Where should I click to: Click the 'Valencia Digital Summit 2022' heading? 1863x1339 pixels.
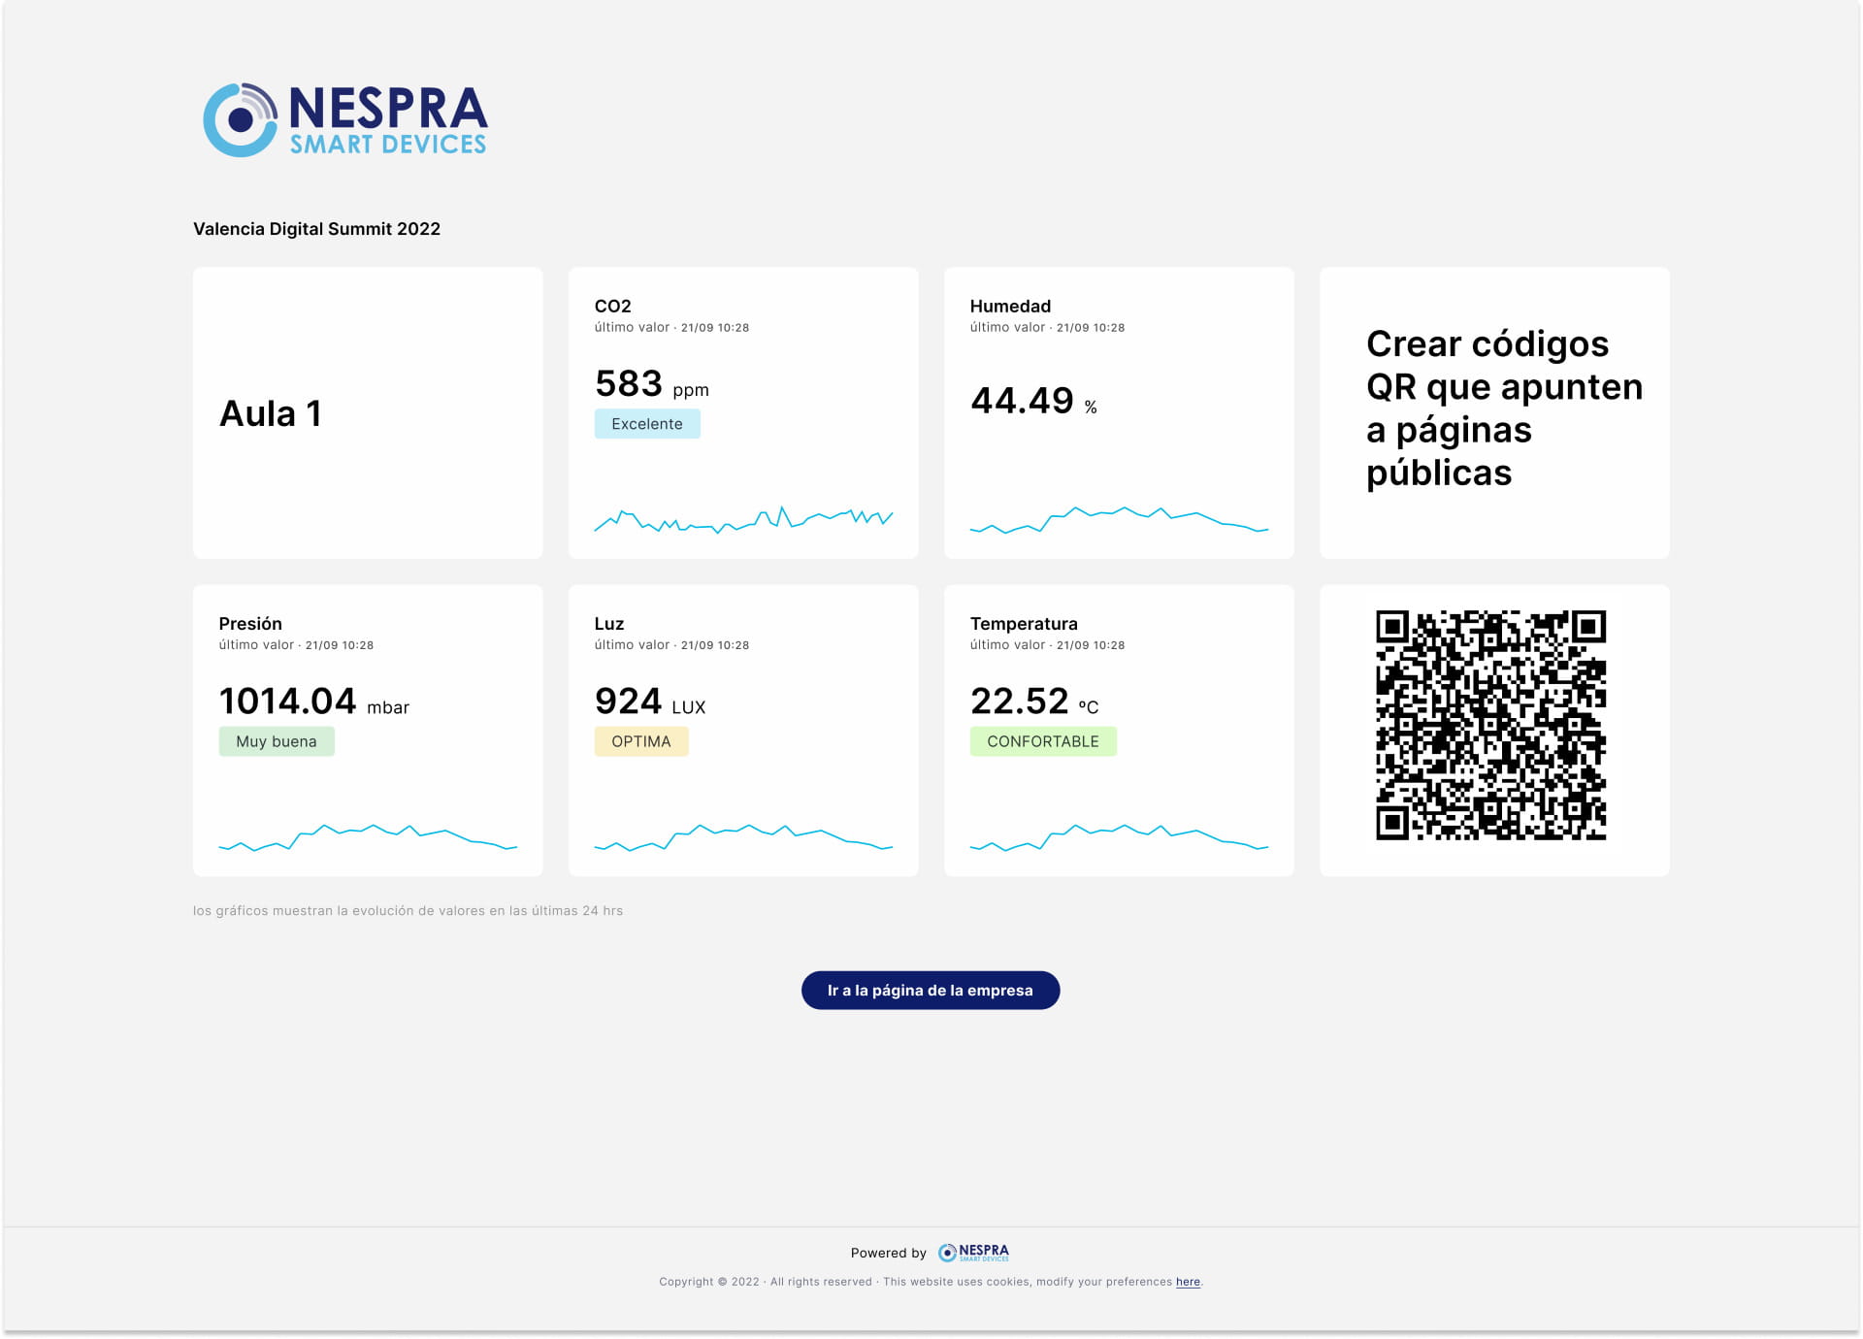(316, 229)
